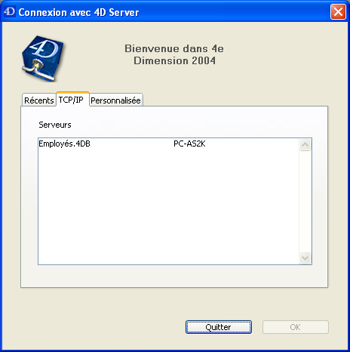Screen dimensions: 350x352
Task: Click the server list's up scroll arrow
Action: [x=305, y=145]
